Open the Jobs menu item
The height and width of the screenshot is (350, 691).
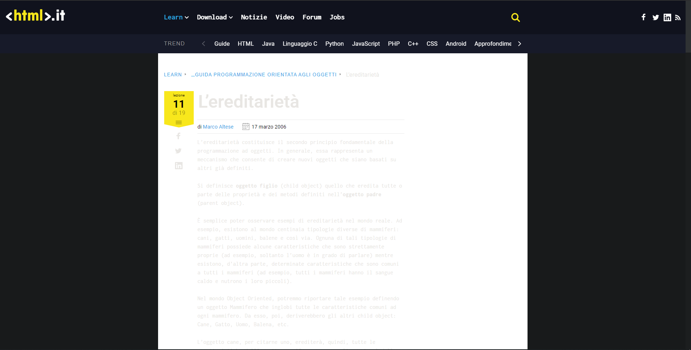pyautogui.click(x=337, y=17)
